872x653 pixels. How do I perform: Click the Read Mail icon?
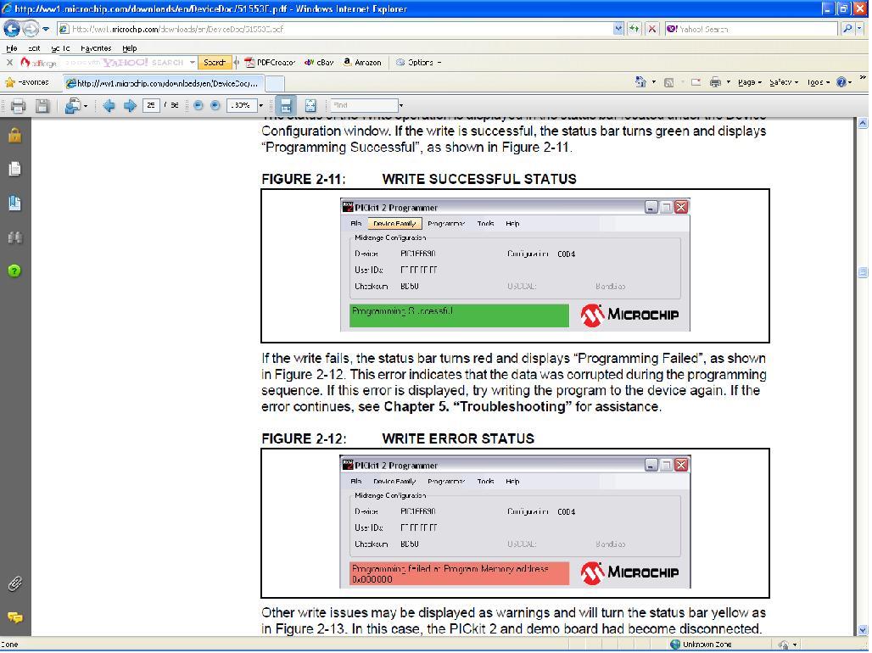point(696,82)
